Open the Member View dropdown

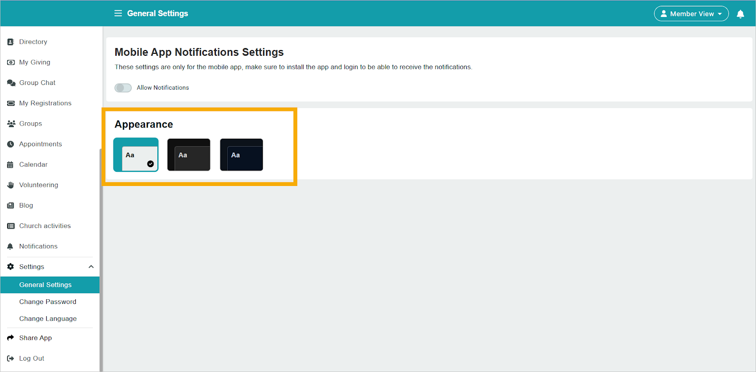(x=691, y=14)
